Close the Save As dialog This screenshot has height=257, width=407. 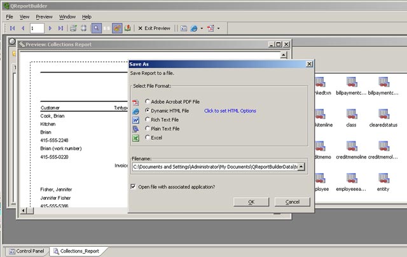(309, 64)
